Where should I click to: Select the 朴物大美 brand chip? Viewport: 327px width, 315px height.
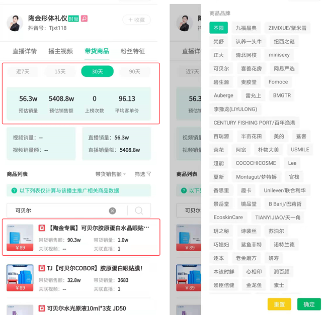[x=268, y=150]
